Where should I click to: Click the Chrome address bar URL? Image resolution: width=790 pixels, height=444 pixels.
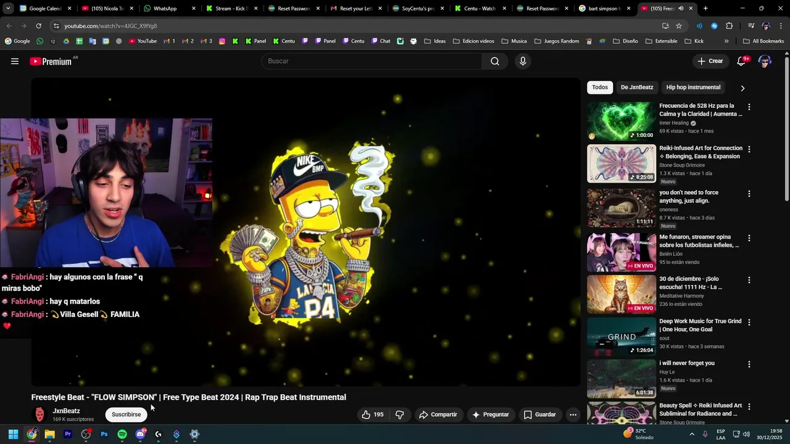coord(110,26)
